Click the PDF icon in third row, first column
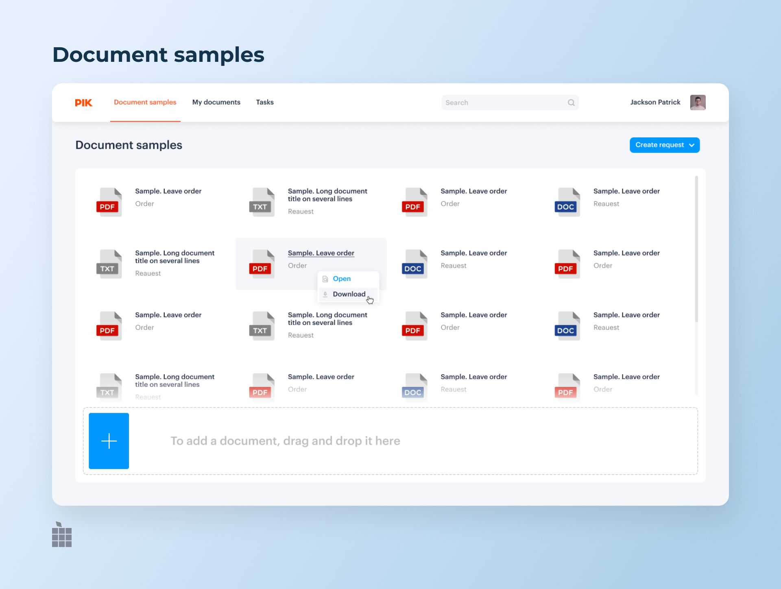781x589 pixels. pyautogui.click(x=108, y=325)
